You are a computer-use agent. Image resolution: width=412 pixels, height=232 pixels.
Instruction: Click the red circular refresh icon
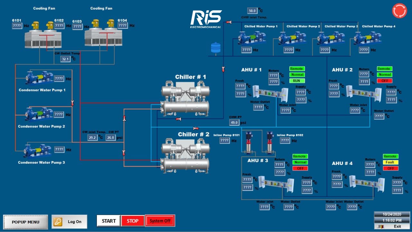click(x=399, y=11)
